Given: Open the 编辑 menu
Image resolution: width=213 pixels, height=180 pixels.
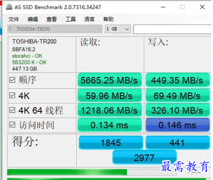Looking at the screenshot, I should (x=33, y=19).
